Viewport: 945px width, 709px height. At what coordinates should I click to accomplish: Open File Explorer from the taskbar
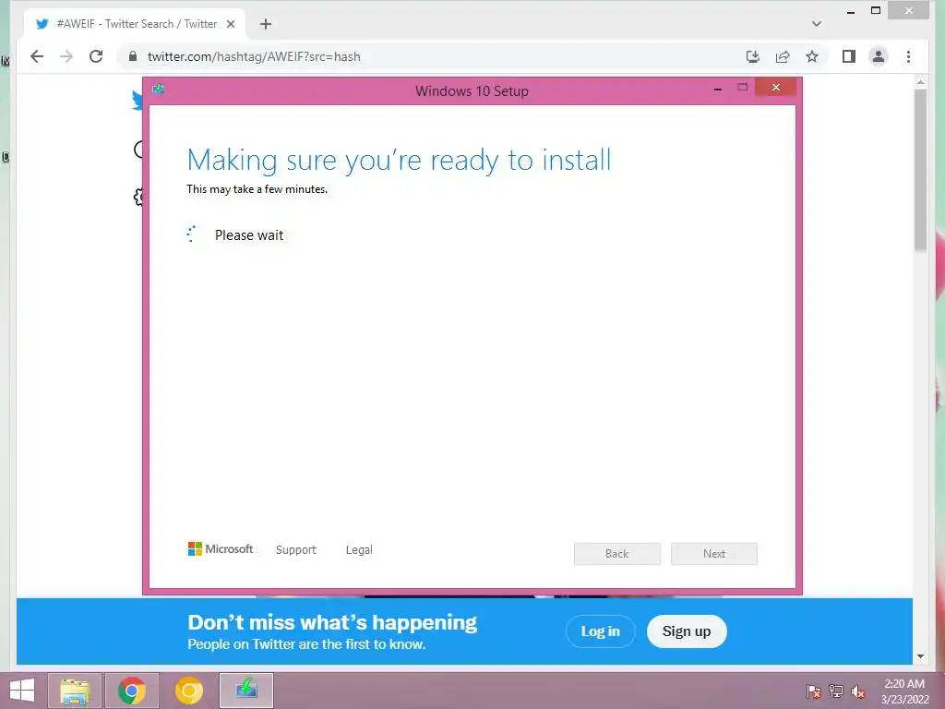coord(75,691)
